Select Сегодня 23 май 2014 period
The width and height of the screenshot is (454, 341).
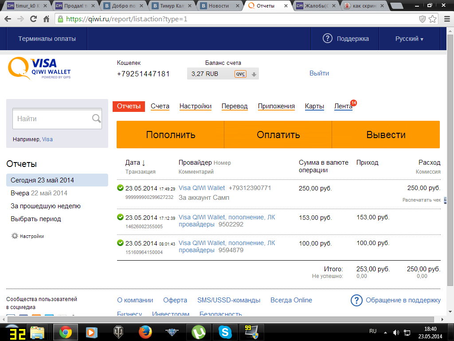pyautogui.click(x=57, y=180)
